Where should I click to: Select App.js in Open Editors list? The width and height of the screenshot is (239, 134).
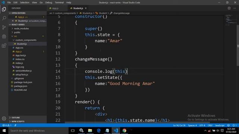[27, 17]
